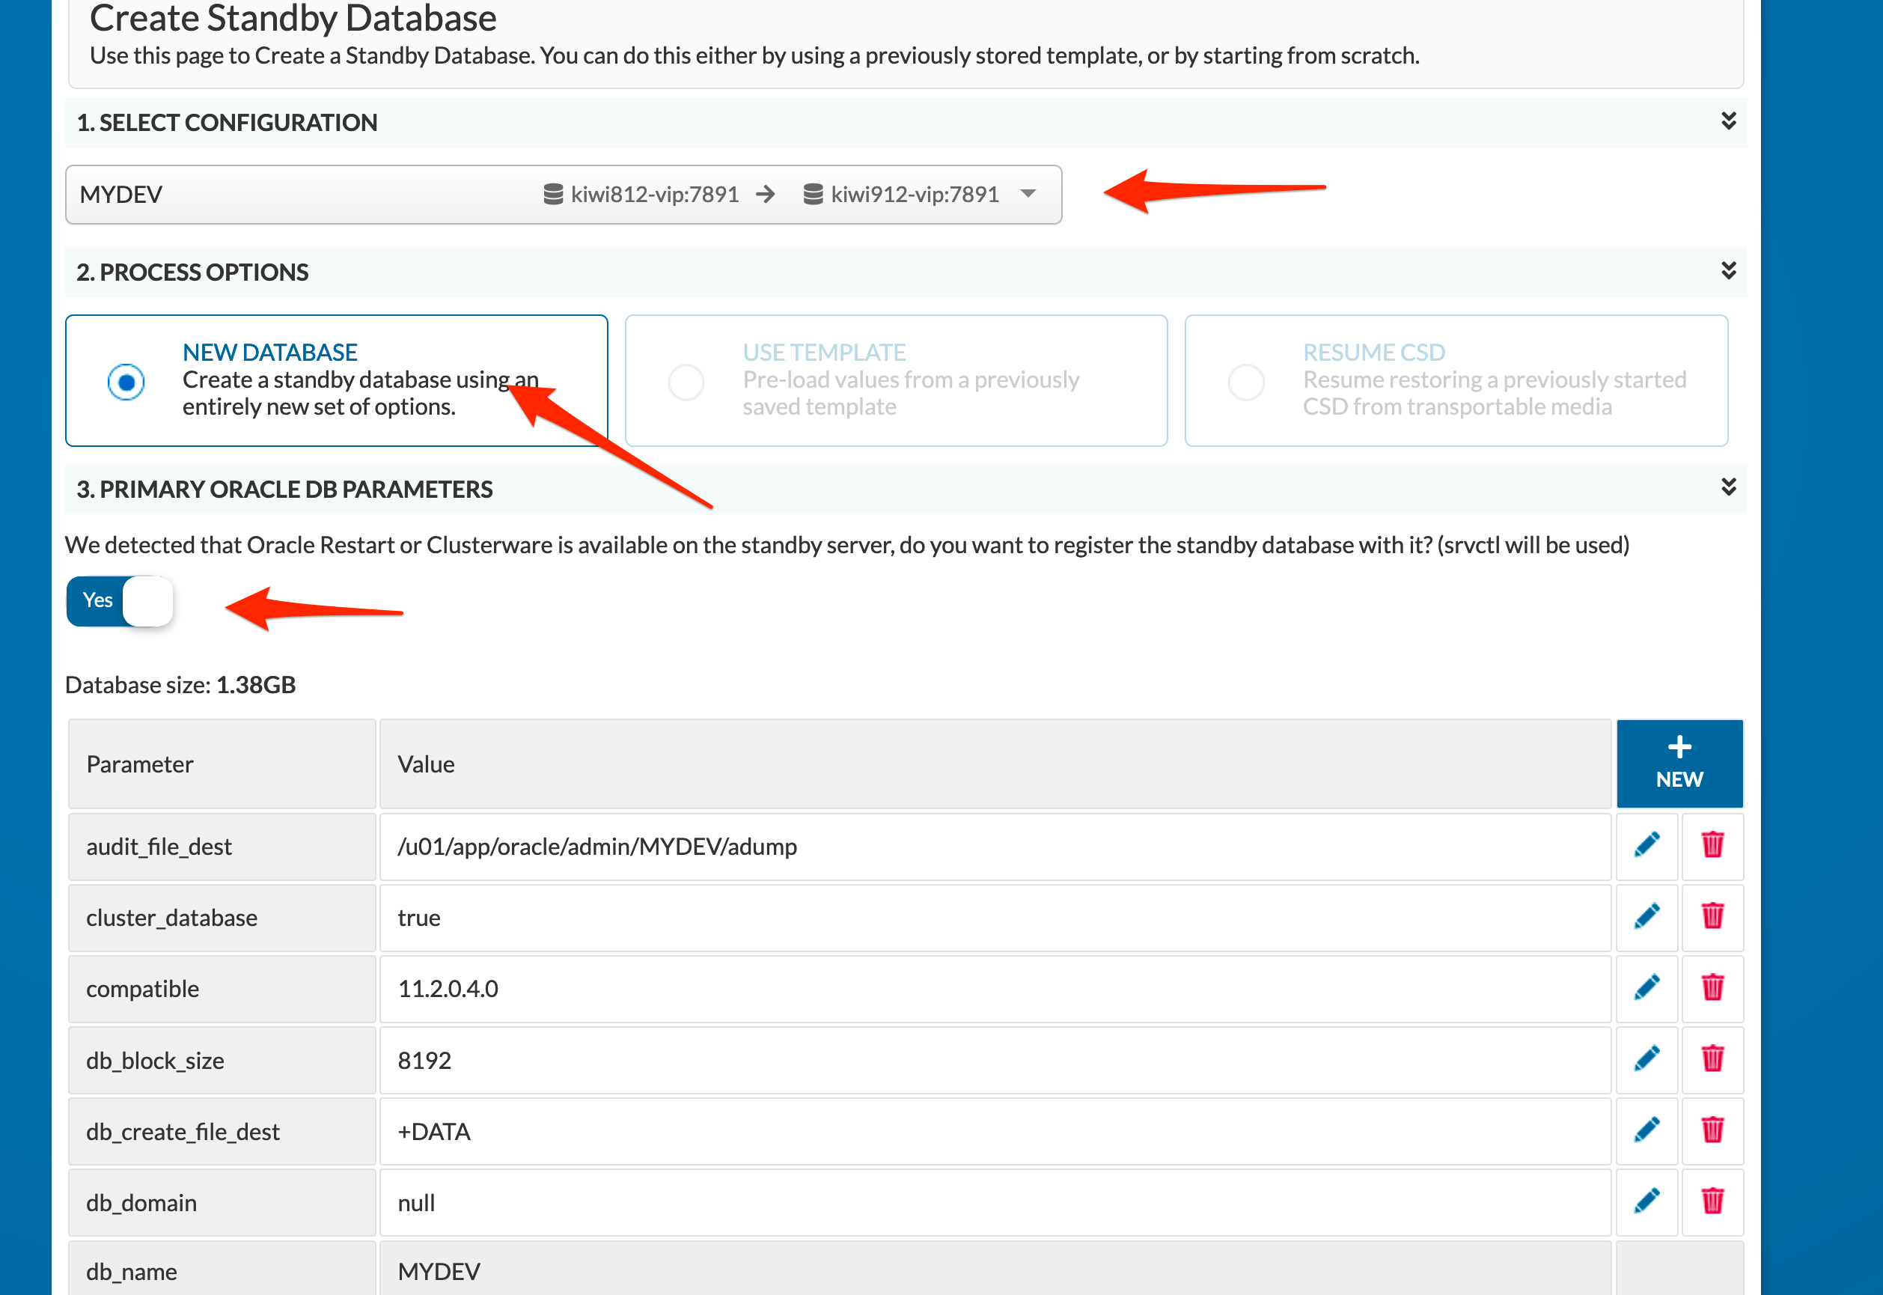Click the audit_file_dest parameter name
1883x1295 pixels.
coord(159,847)
